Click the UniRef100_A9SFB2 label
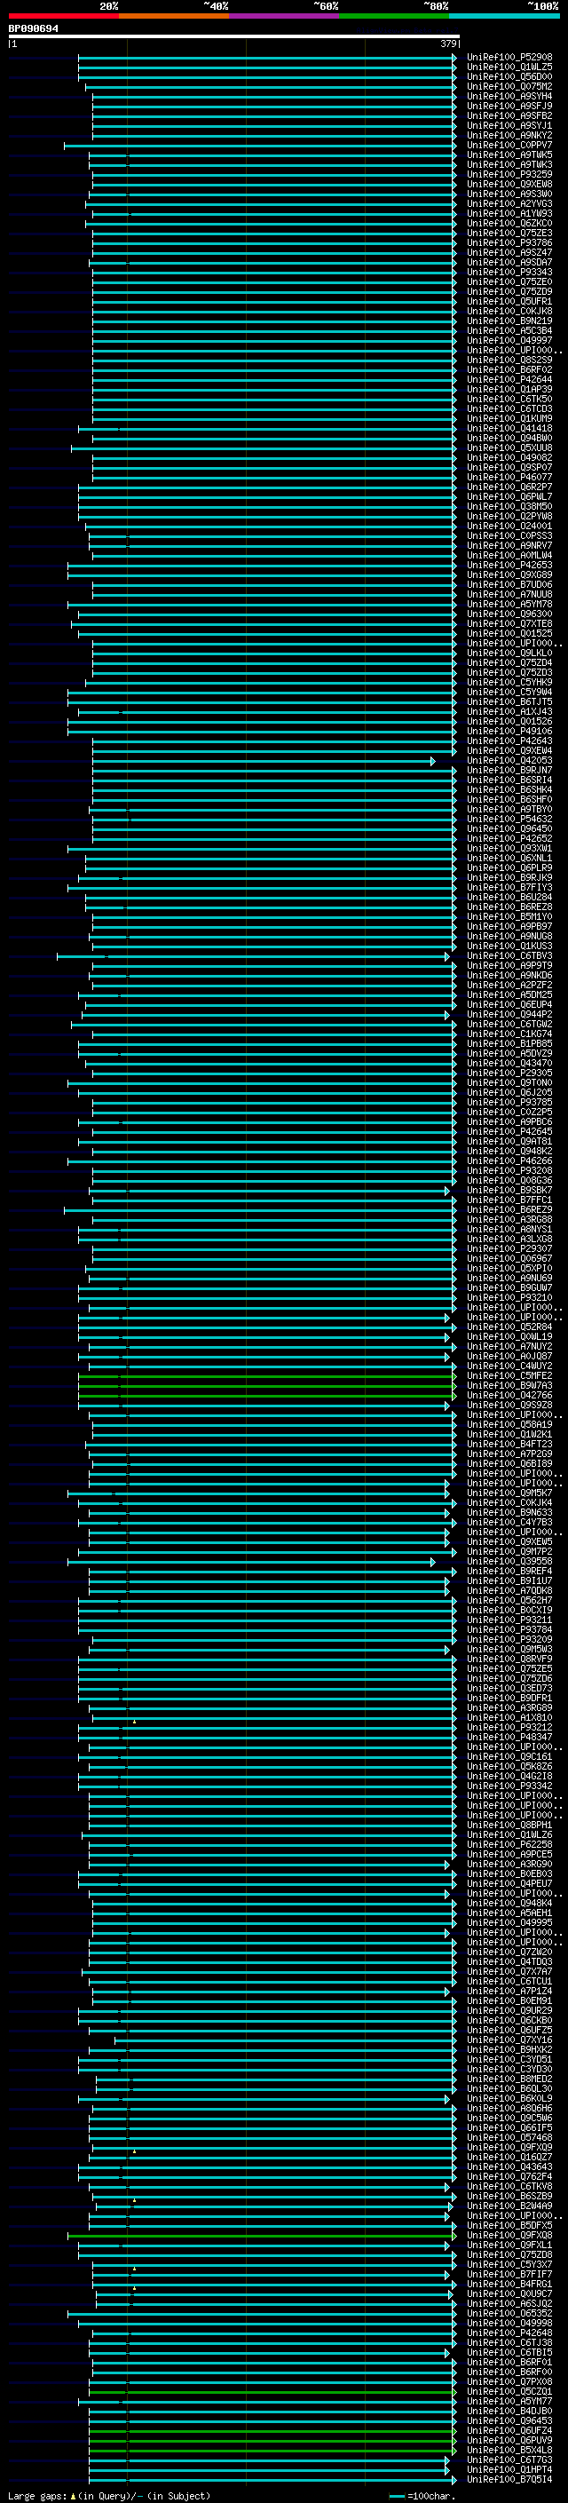Screen dimensions: 568x2503 point(509,115)
